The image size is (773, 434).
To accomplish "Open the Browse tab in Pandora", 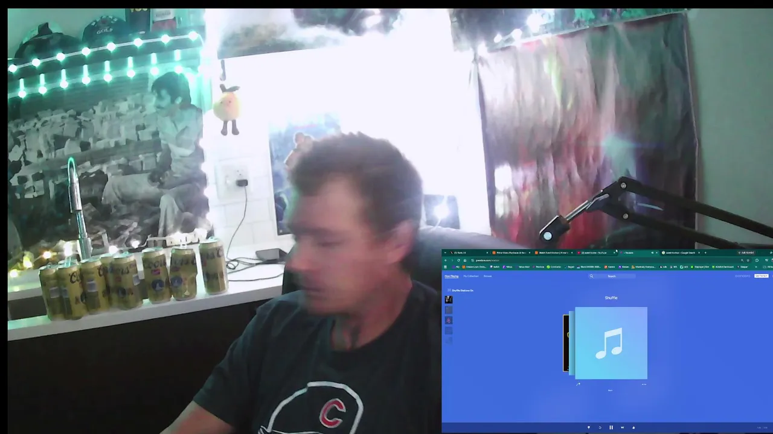I will point(487,276).
